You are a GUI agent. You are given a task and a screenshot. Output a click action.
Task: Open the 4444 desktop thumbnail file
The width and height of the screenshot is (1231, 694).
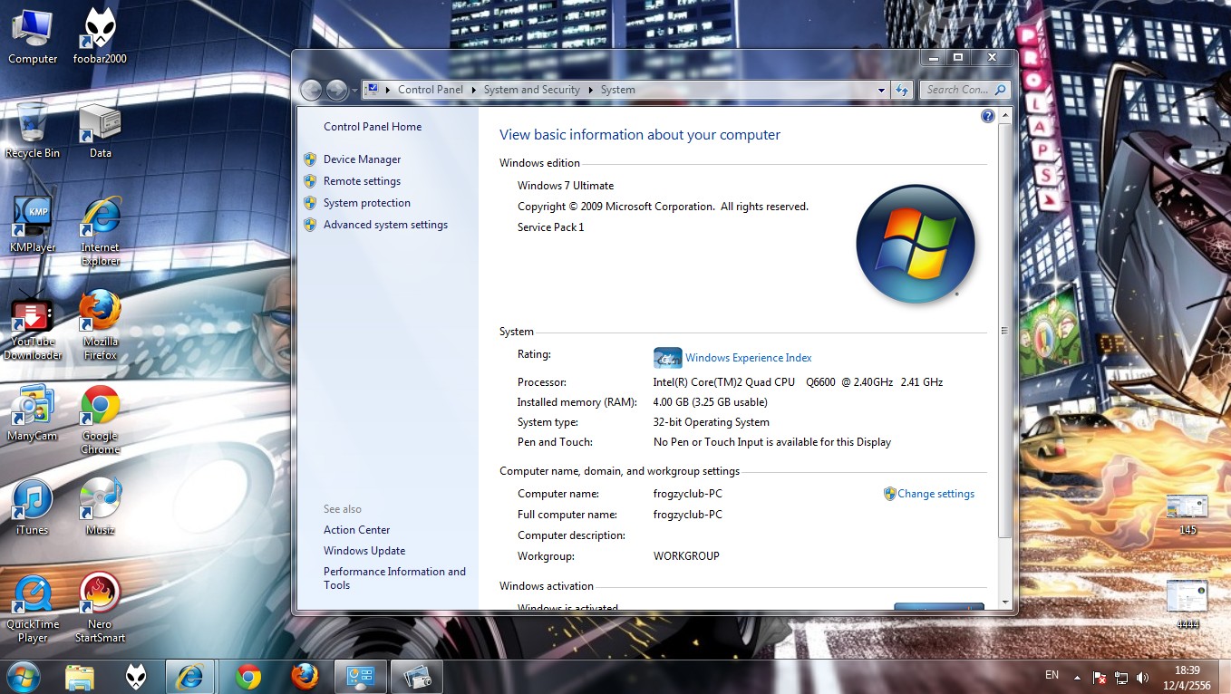(x=1187, y=604)
